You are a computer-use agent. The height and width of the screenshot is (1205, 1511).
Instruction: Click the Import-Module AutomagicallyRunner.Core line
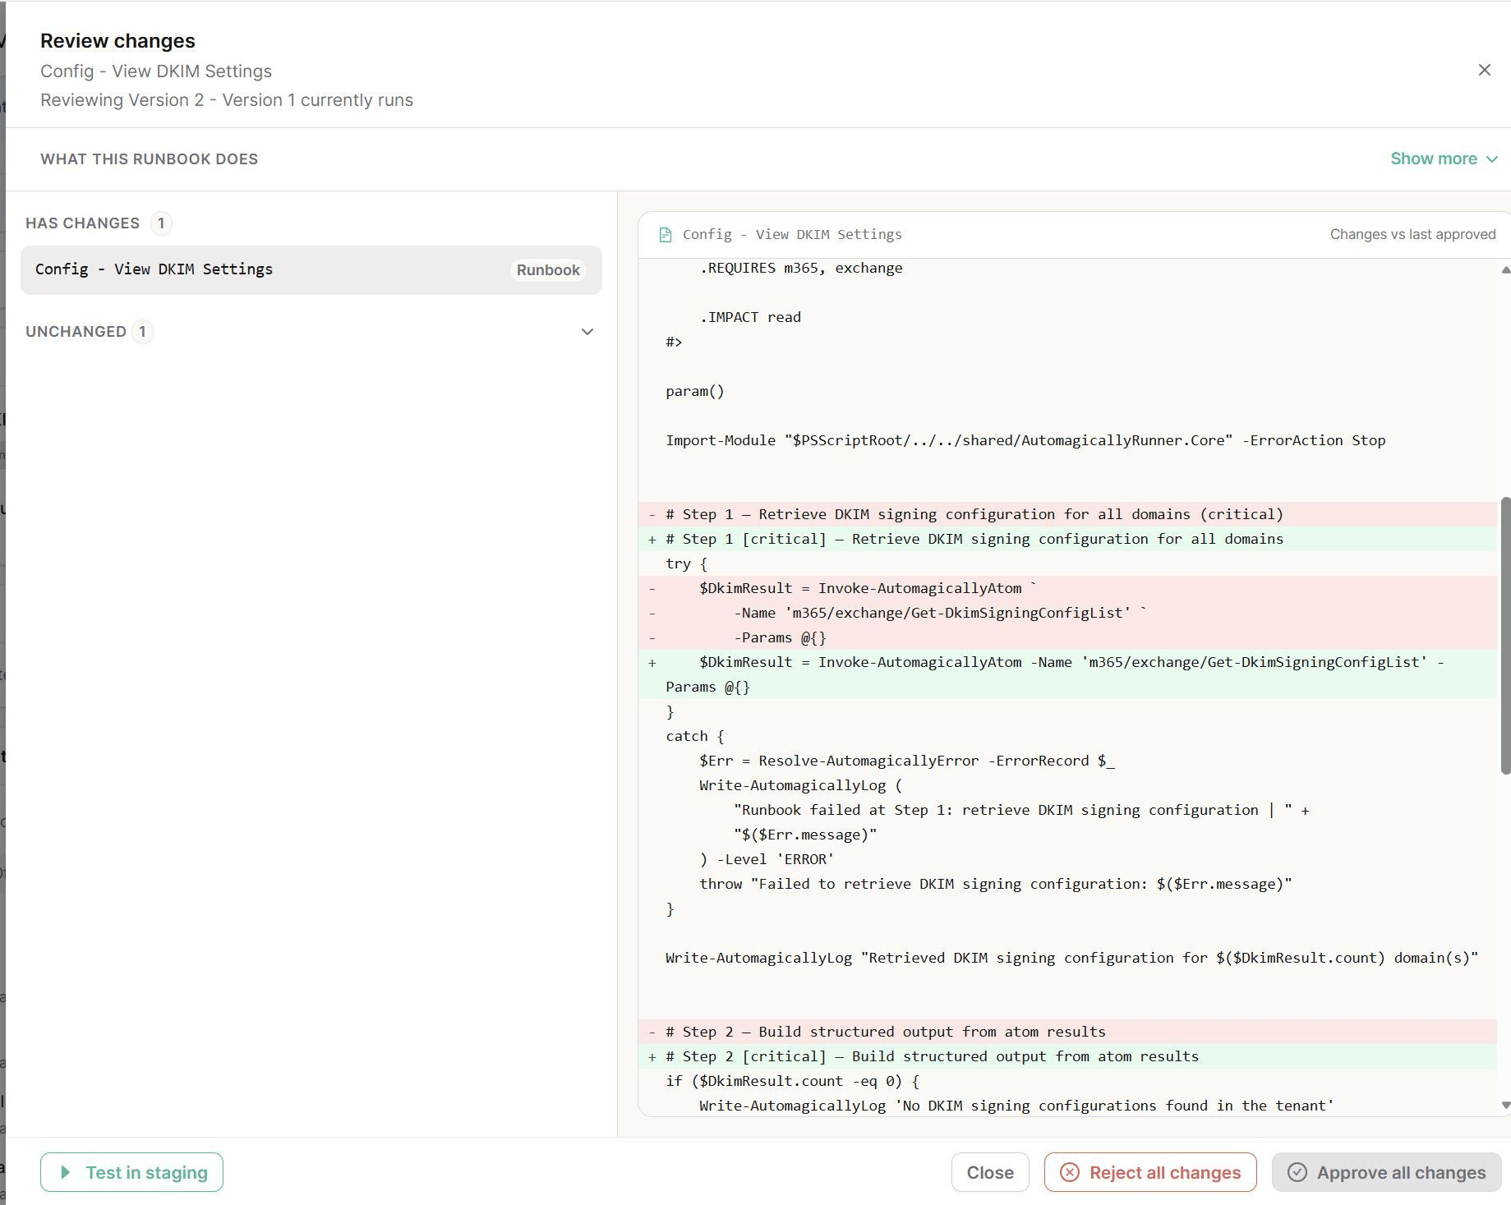[x=1025, y=440]
